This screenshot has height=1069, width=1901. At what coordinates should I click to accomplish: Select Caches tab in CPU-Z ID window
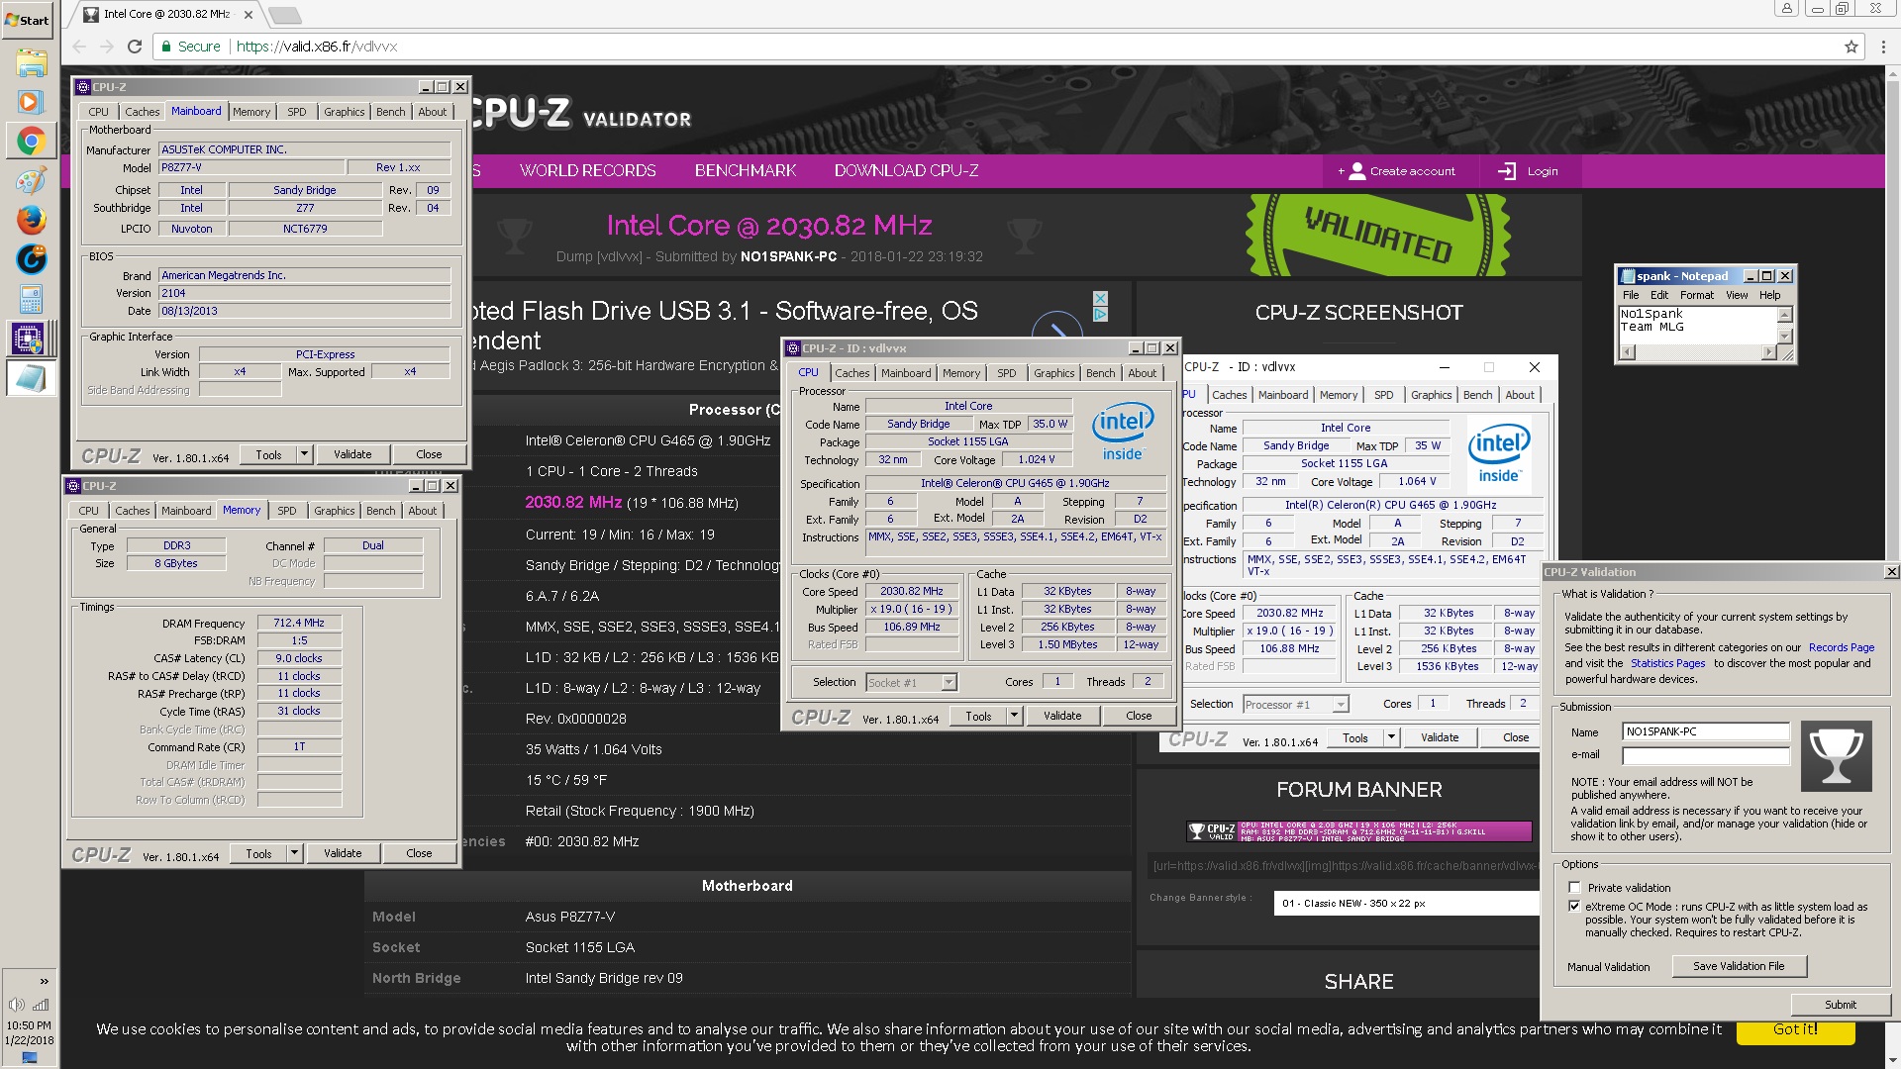[851, 373]
